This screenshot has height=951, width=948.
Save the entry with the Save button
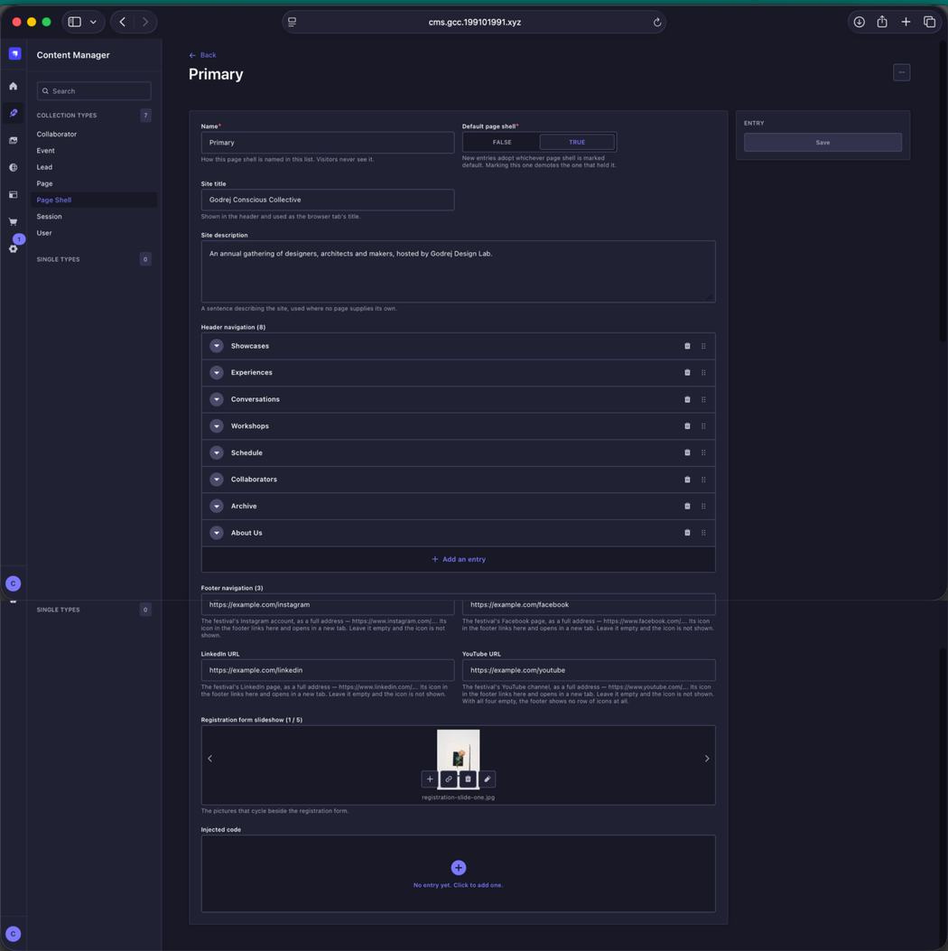pyautogui.click(x=823, y=143)
